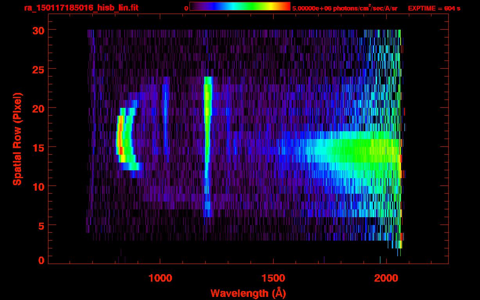The height and width of the screenshot is (300, 480).
Task: Click the y-axis tick label 5
Action: coord(41,225)
